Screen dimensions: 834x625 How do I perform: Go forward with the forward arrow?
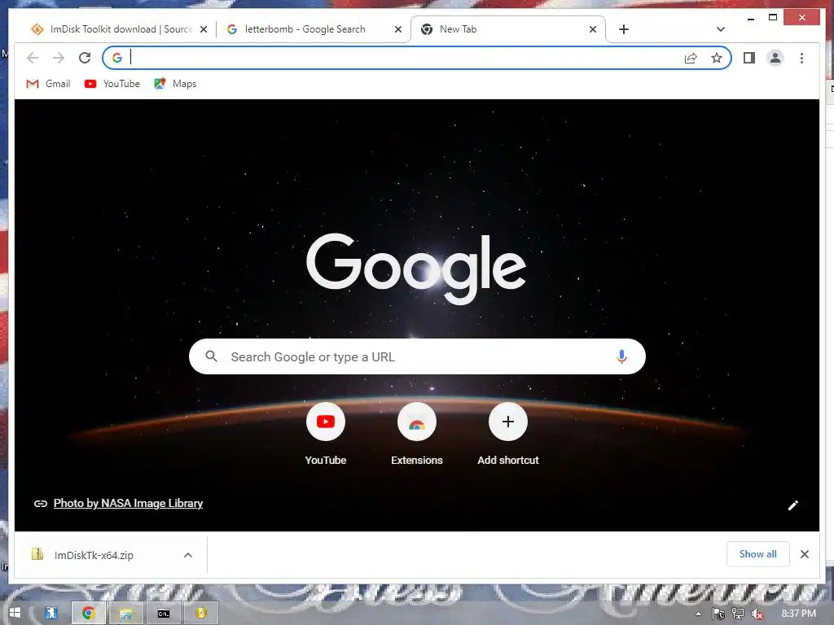tap(59, 58)
